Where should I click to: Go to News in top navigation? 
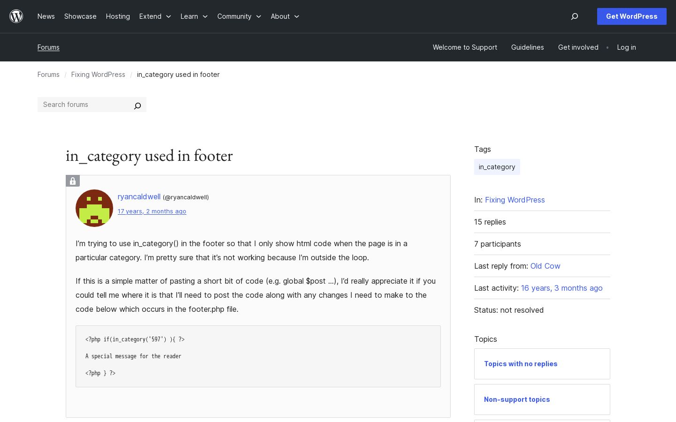pyautogui.click(x=46, y=16)
